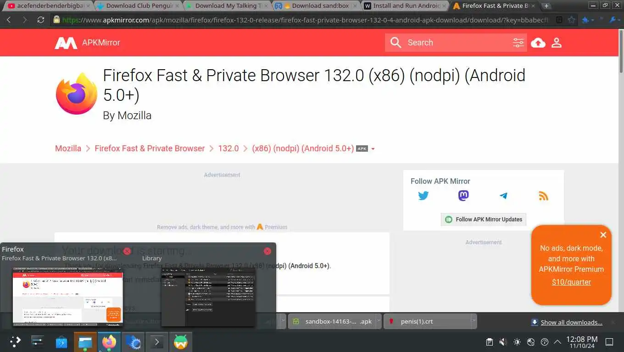Click the show desktop button on the panel edge
624x352 pixels.
point(609,342)
